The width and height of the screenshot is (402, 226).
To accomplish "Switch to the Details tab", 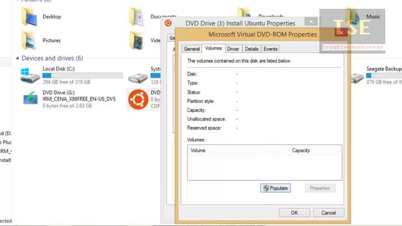I will point(251,49).
